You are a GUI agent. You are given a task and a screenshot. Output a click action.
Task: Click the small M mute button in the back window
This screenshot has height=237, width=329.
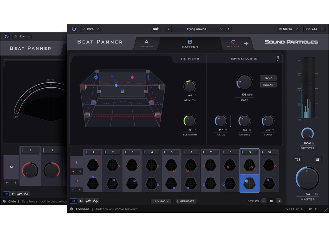(7, 183)
